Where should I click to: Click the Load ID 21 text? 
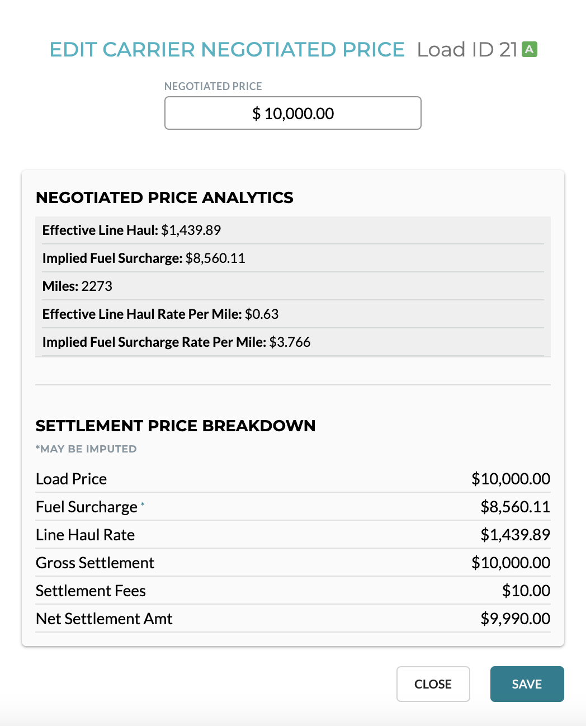467,49
